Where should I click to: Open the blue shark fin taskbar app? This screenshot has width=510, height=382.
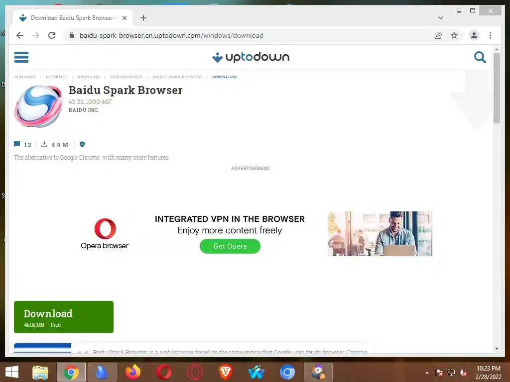click(102, 372)
